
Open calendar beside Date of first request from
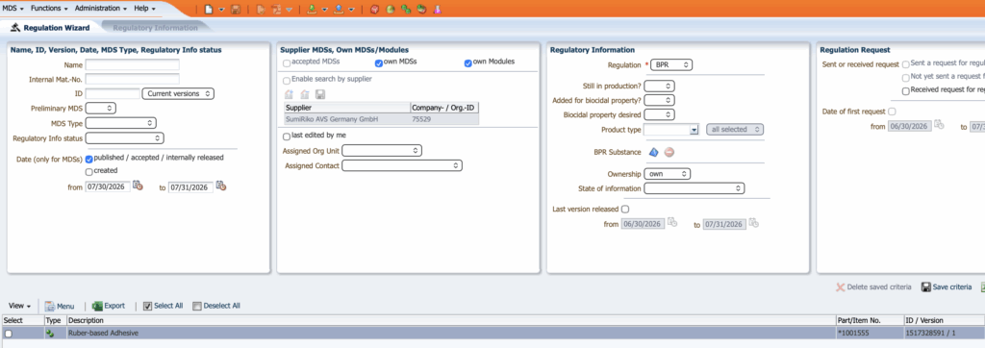939,125
